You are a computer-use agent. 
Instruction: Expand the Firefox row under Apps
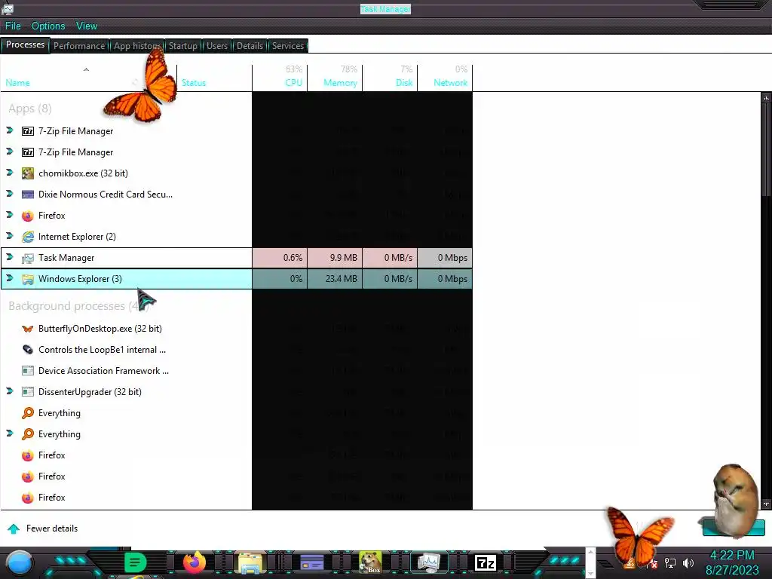(9, 215)
